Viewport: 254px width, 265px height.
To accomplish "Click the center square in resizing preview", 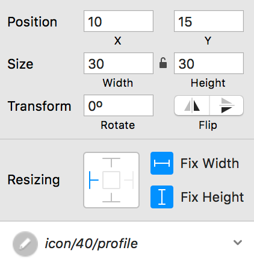I will click(x=111, y=180).
